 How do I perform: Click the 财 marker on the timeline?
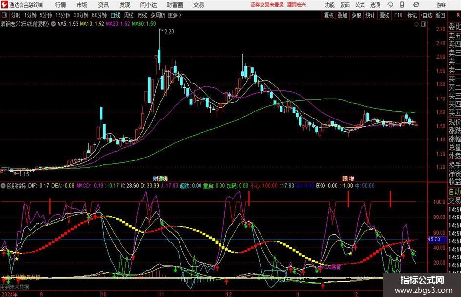point(155,178)
